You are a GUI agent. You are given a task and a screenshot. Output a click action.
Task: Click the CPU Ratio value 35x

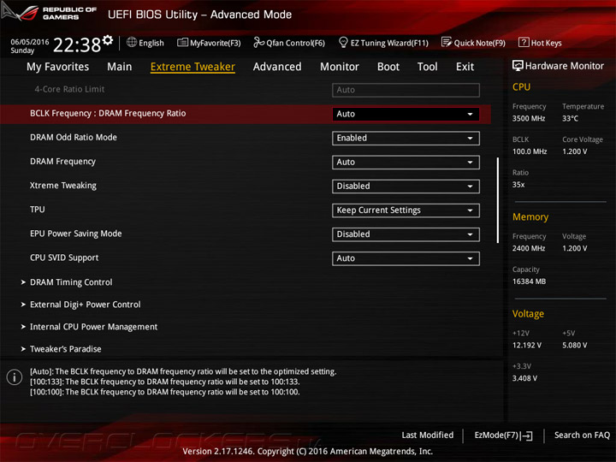(518, 185)
